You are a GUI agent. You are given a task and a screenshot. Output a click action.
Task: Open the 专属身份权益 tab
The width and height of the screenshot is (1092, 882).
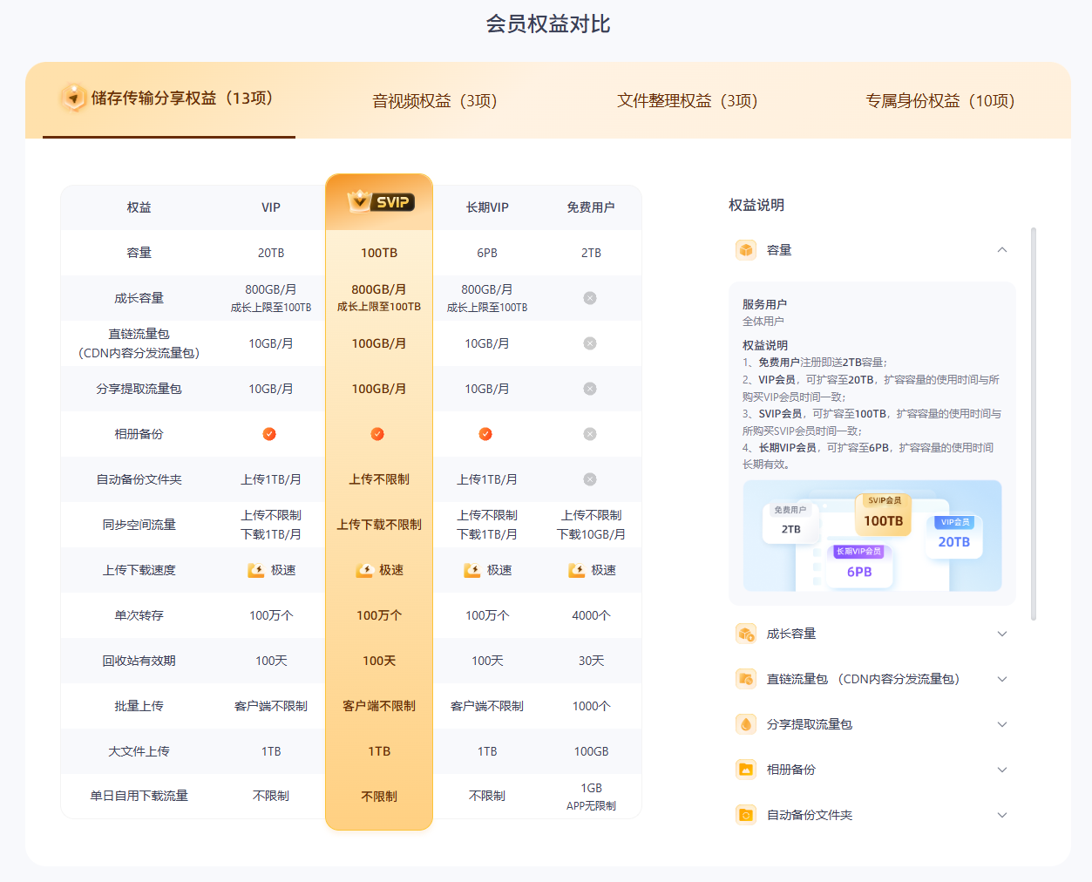point(941,101)
